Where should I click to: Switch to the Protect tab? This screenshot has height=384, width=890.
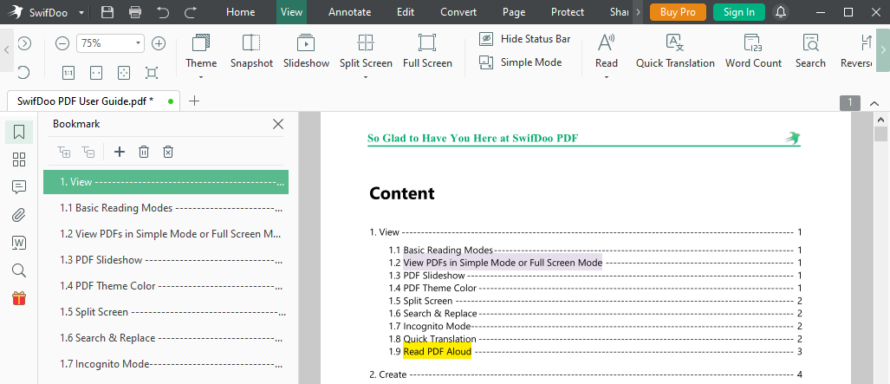click(x=568, y=12)
